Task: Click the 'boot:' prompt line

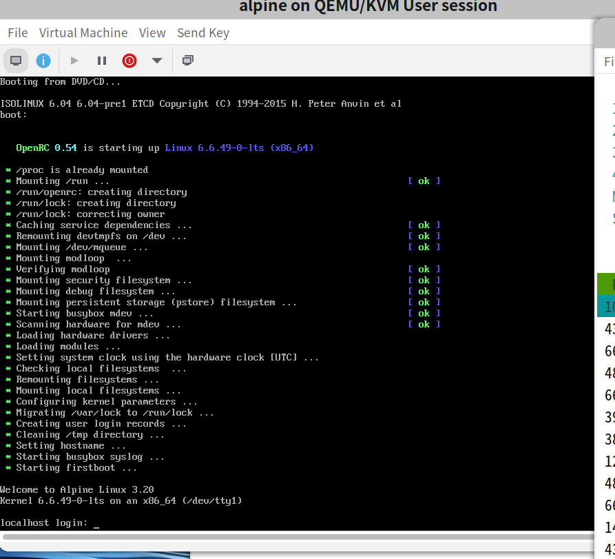Action: [13, 114]
